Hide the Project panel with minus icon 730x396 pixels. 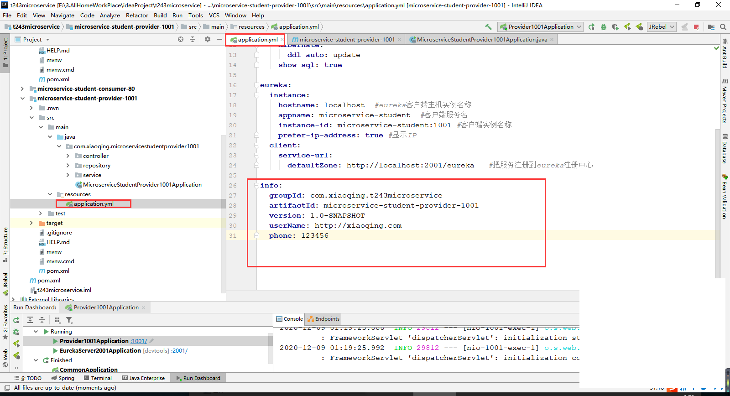(x=219, y=39)
